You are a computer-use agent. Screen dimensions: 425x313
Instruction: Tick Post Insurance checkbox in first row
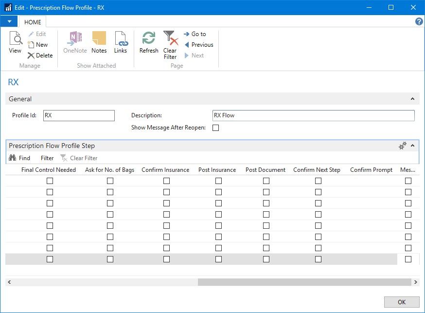(218, 181)
